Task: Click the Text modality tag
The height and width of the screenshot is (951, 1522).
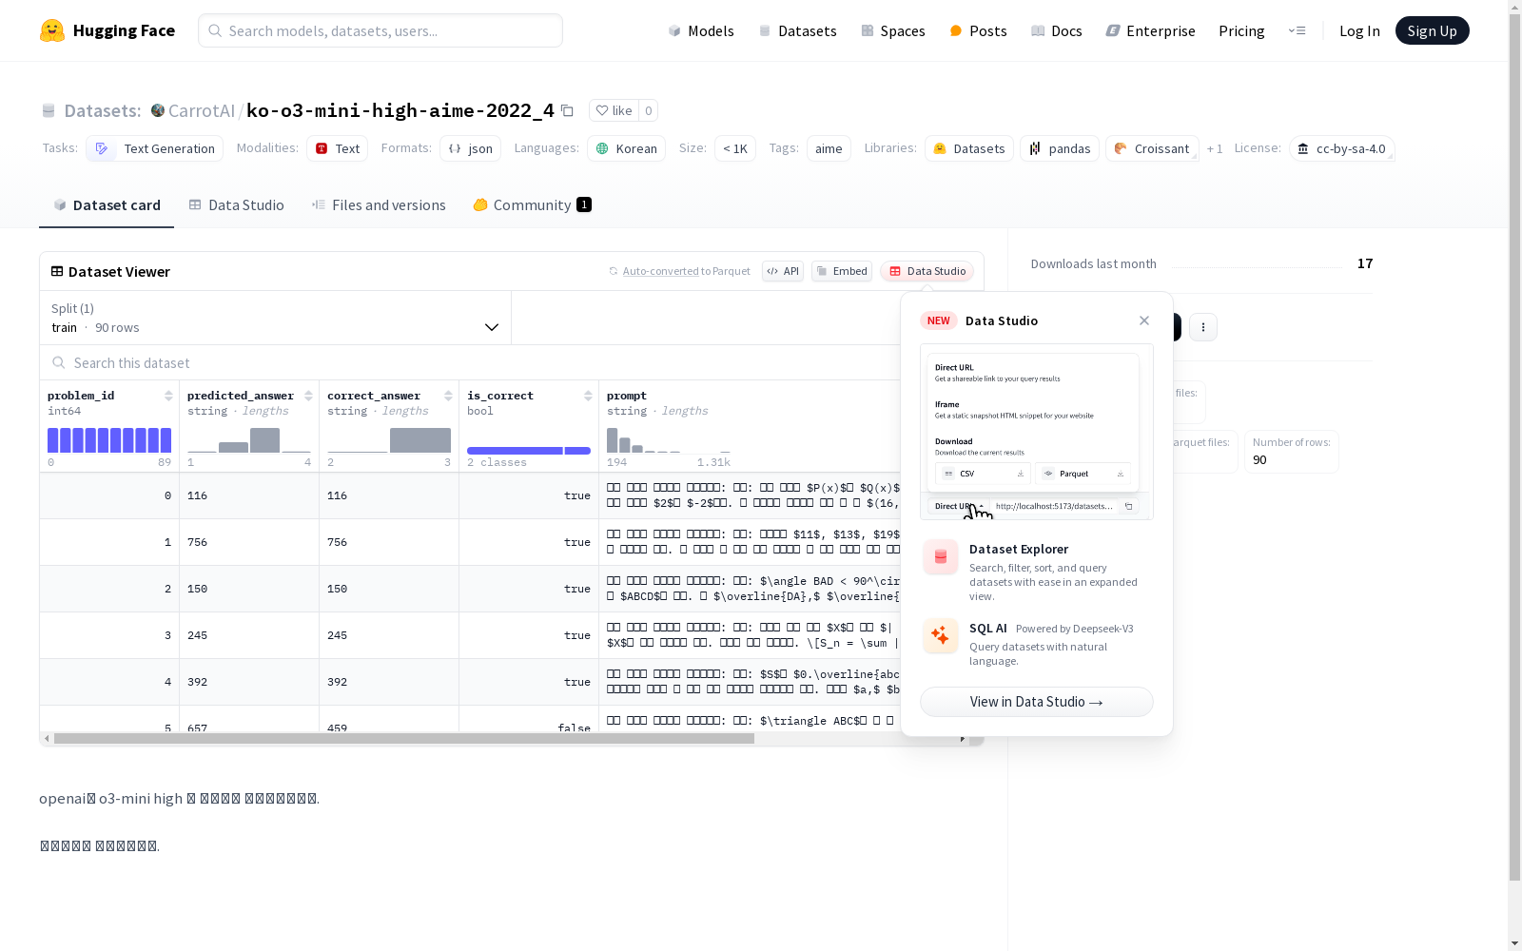Action: click(337, 148)
